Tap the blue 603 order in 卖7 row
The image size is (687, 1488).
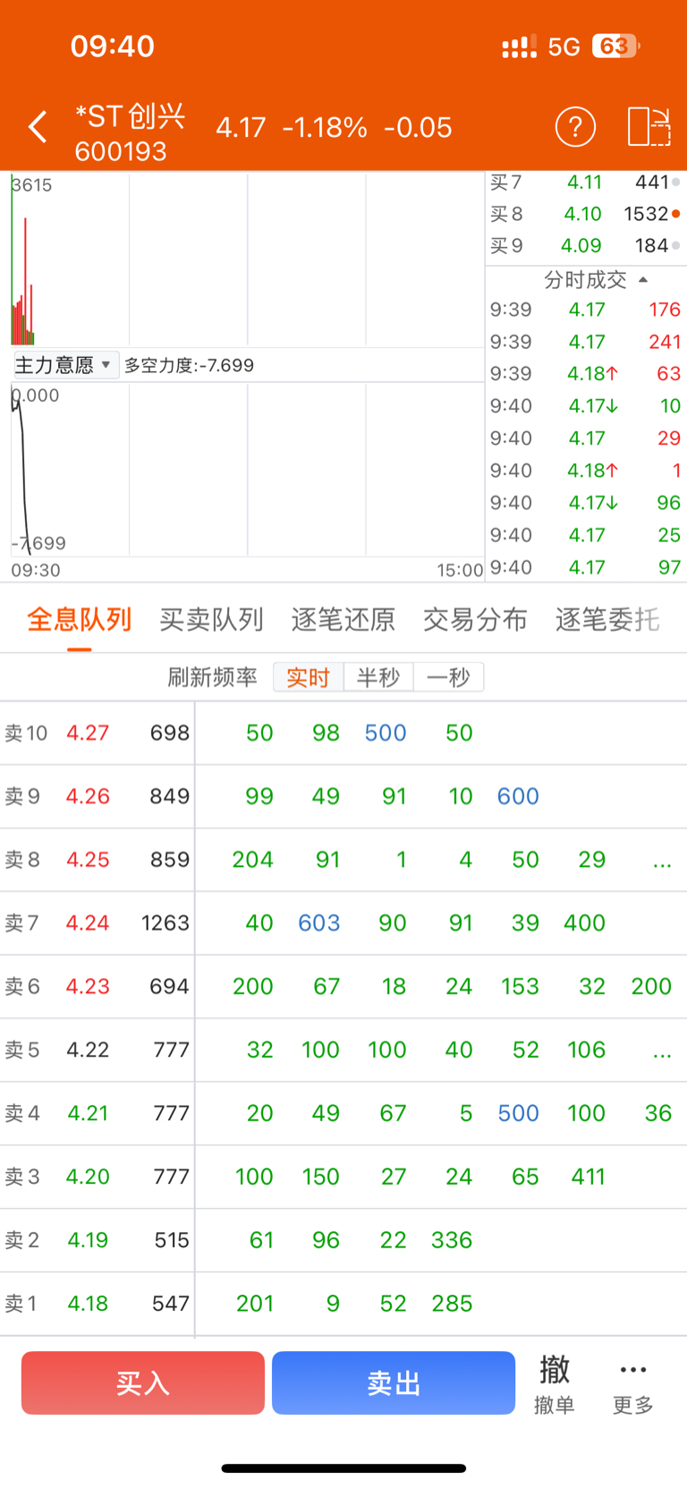pyautogui.click(x=319, y=923)
